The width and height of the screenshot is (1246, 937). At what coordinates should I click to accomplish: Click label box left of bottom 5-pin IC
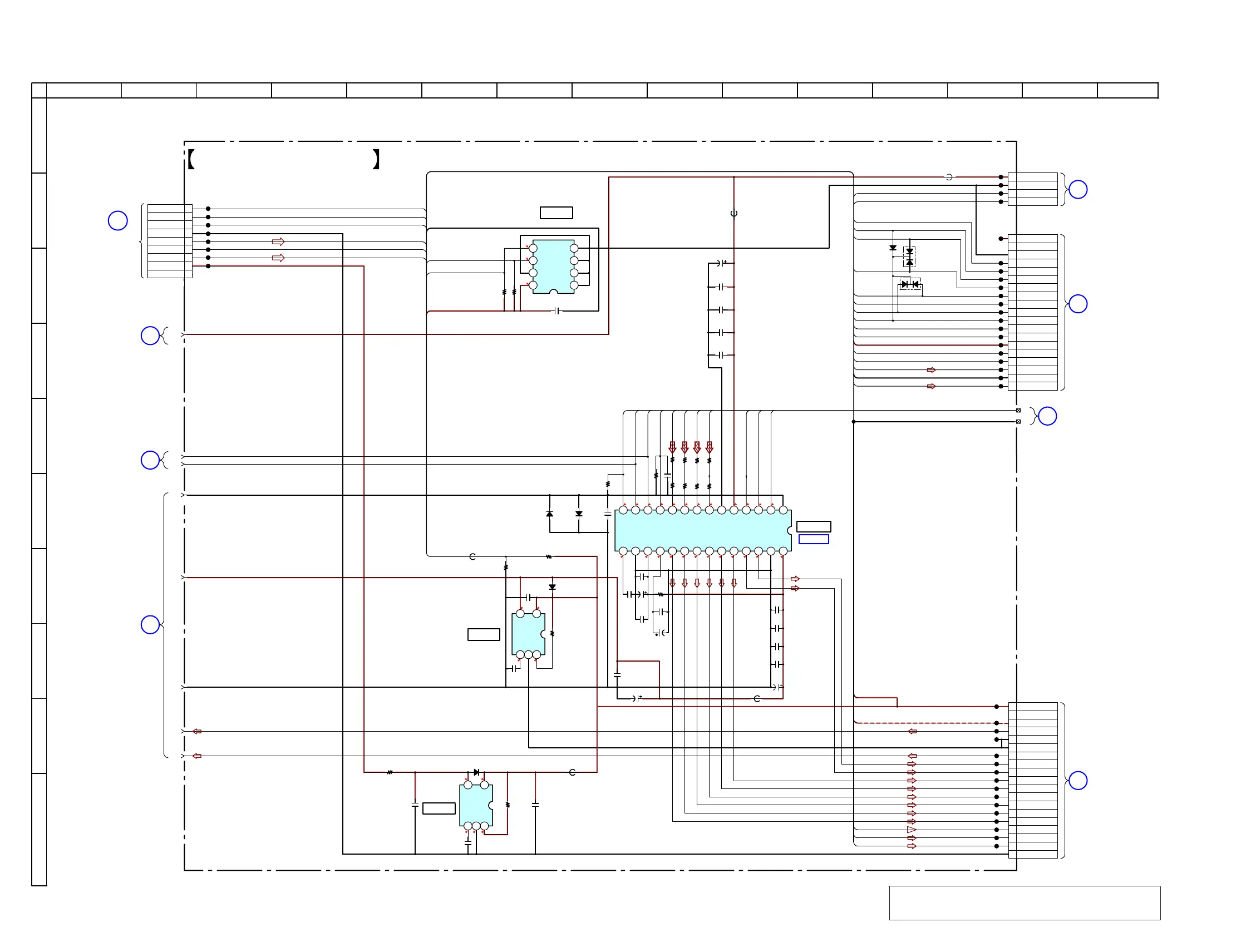pos(439,808)
